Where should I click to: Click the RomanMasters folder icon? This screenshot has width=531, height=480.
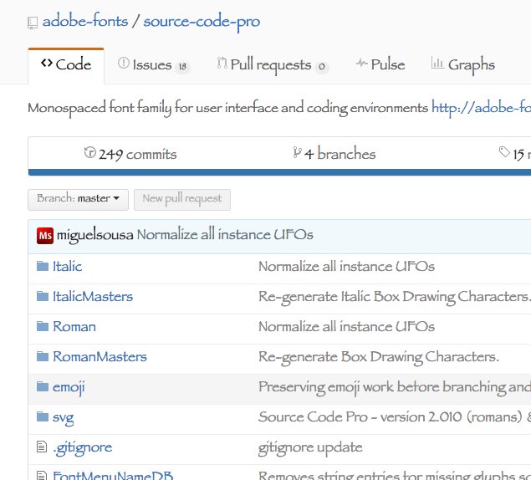[x=43, y=356]
